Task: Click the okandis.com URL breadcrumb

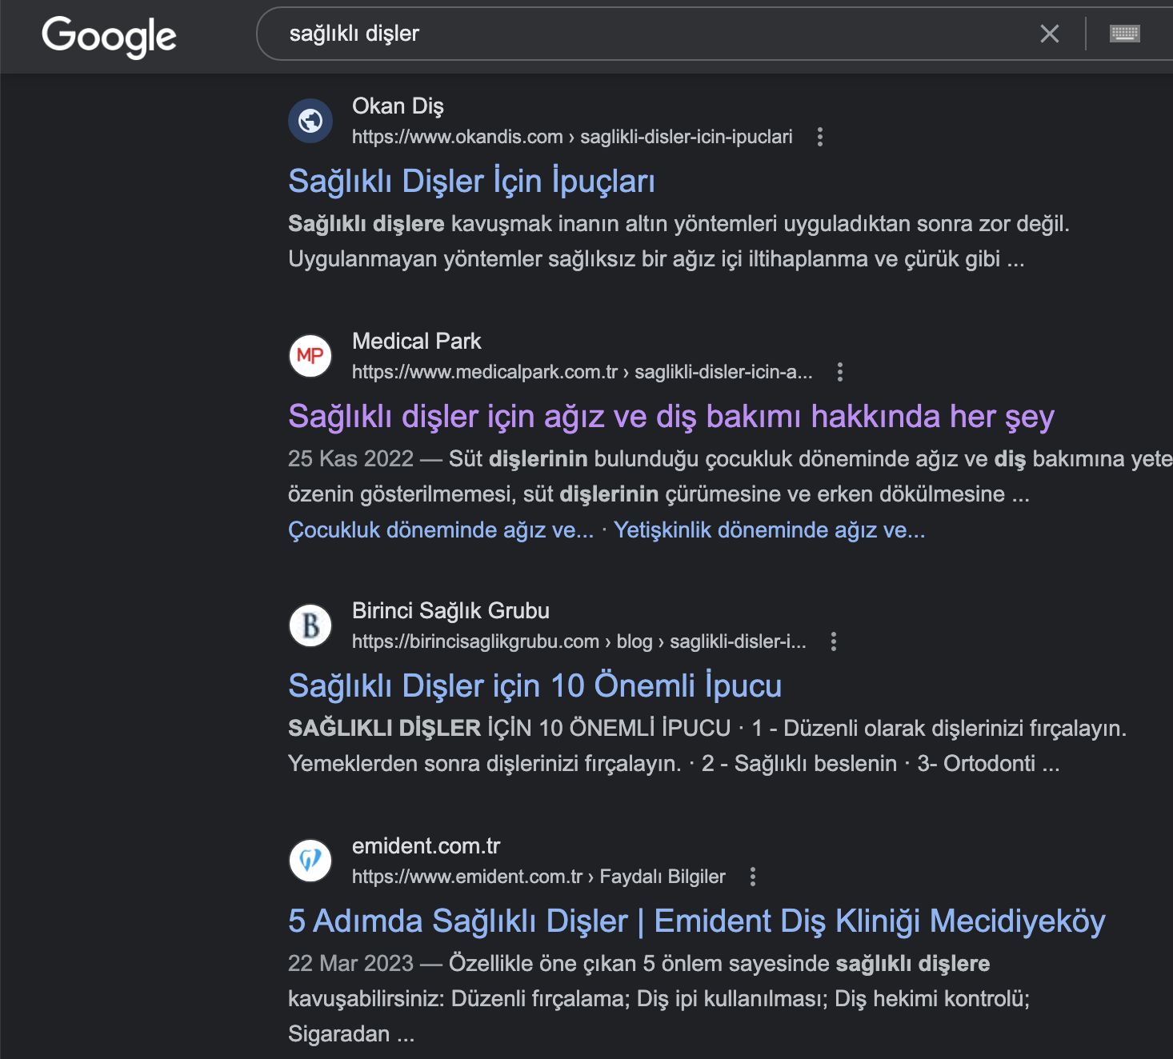Action: pyautogui.click(x=572, y=137)
